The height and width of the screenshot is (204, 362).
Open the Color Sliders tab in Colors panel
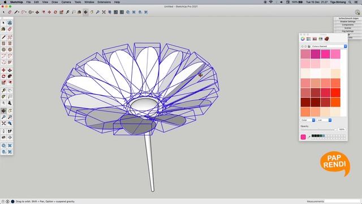pyautogui.click(x=309, y=39)
